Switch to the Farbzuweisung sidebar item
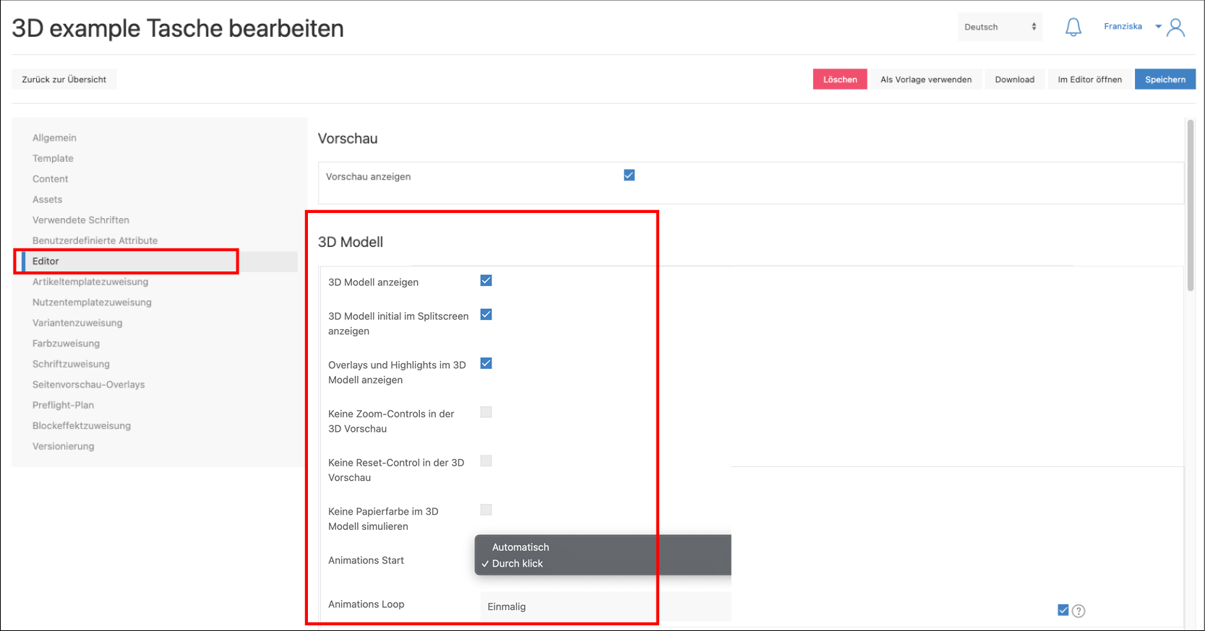The height and width of the screenshot is (631, 1205). click(66, 344)
